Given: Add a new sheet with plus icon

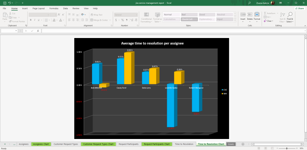Looking at the screenshot, I should click(243, 144).
